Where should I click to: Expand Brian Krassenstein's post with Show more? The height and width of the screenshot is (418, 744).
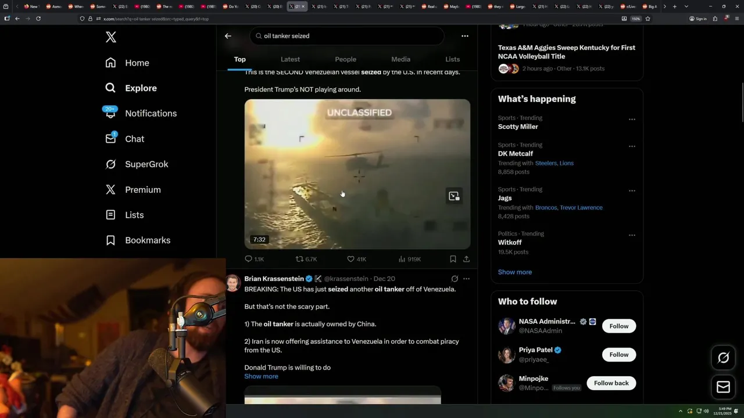(261, 376)
